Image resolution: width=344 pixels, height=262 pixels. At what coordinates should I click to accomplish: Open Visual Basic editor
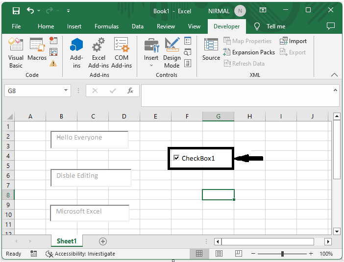[x=16, y=53]
